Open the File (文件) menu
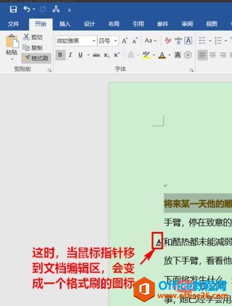This screenshot has height=306, width=232. (x=13, y=24)
